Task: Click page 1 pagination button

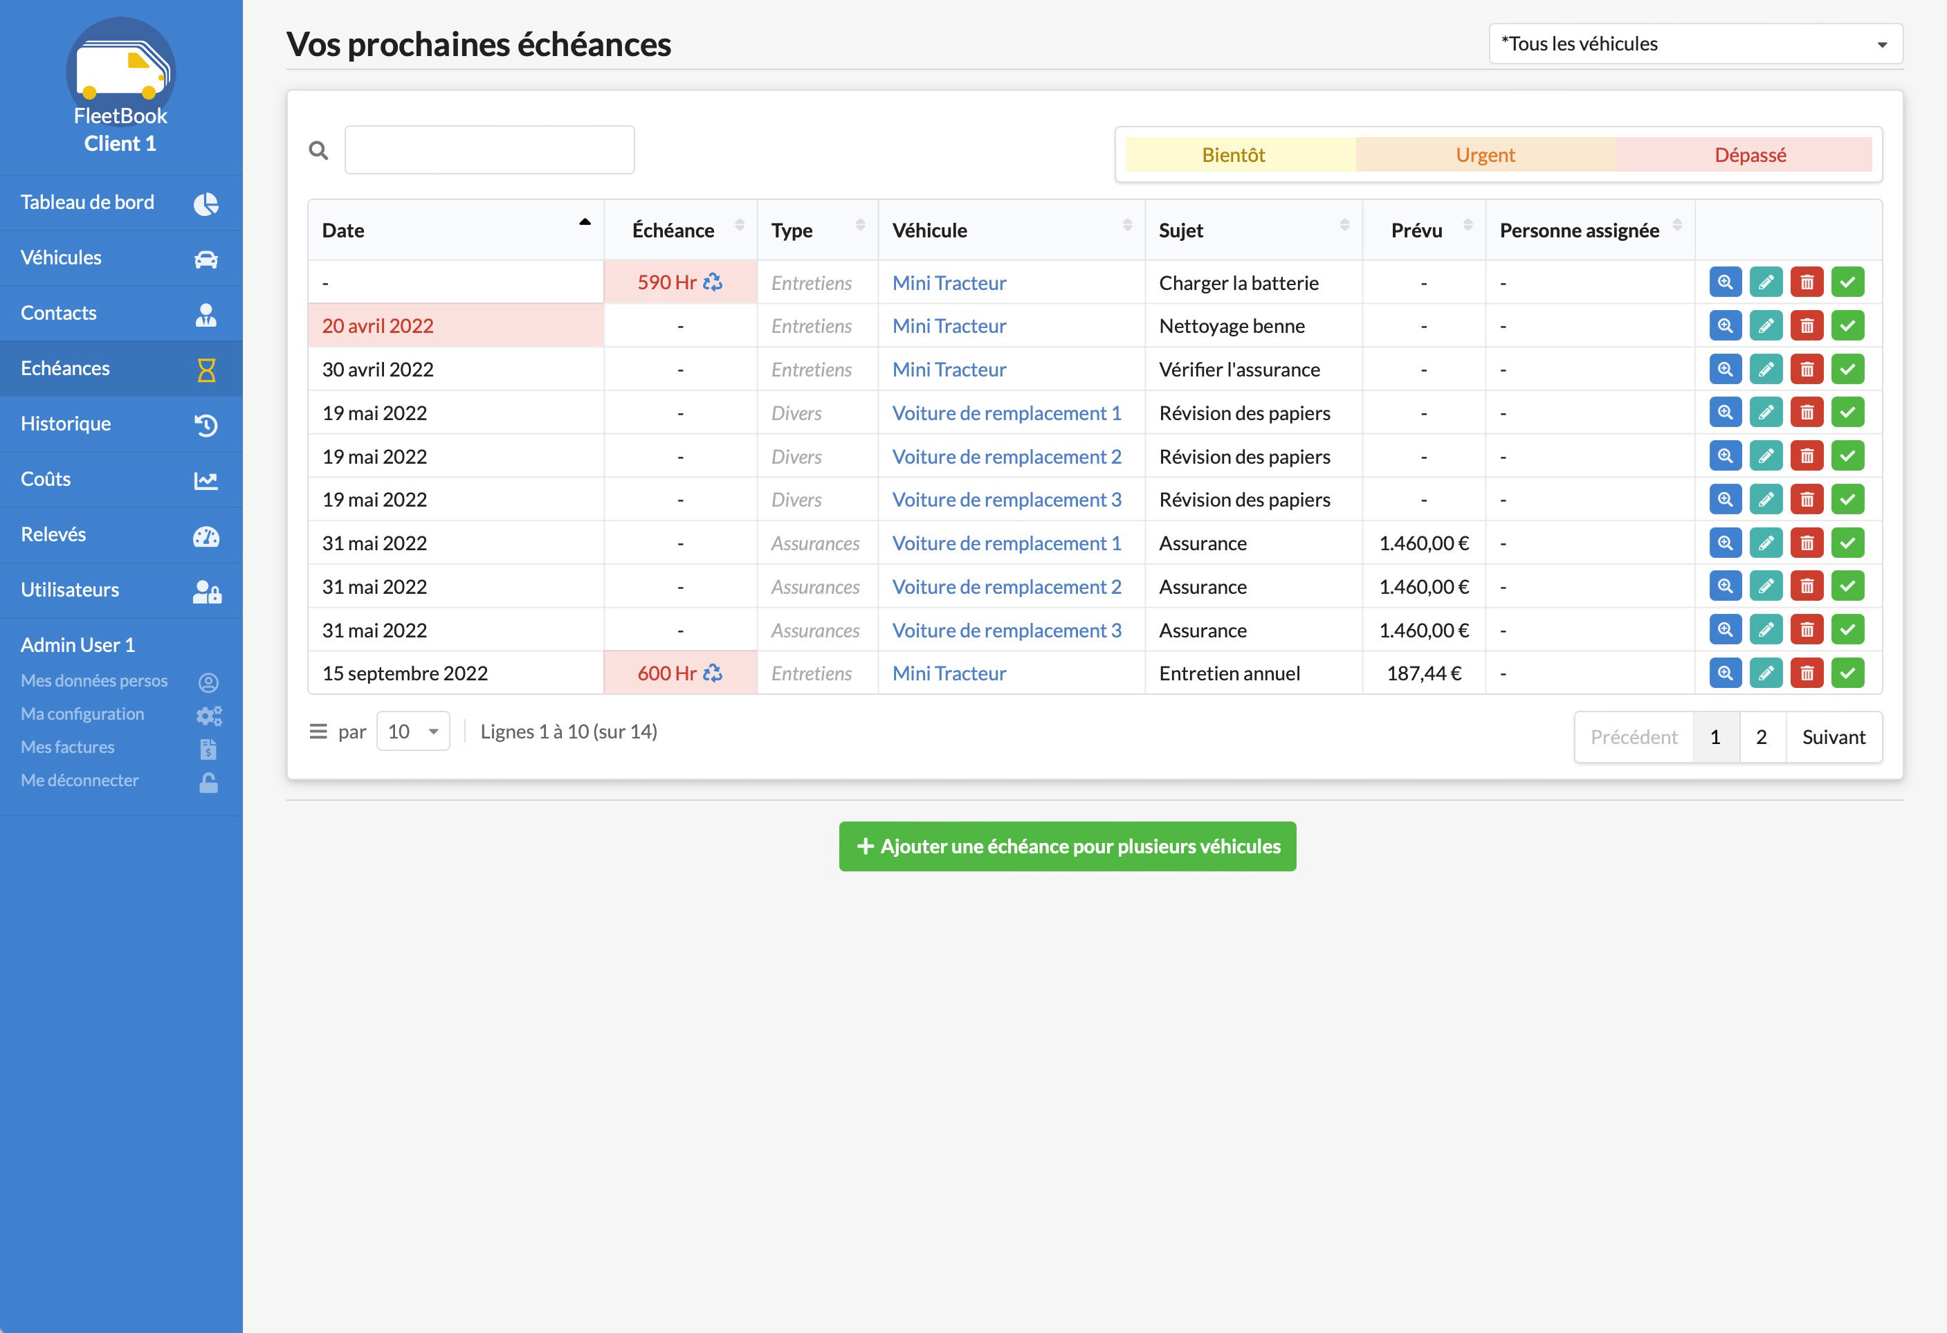Action: coord(1716,737)
